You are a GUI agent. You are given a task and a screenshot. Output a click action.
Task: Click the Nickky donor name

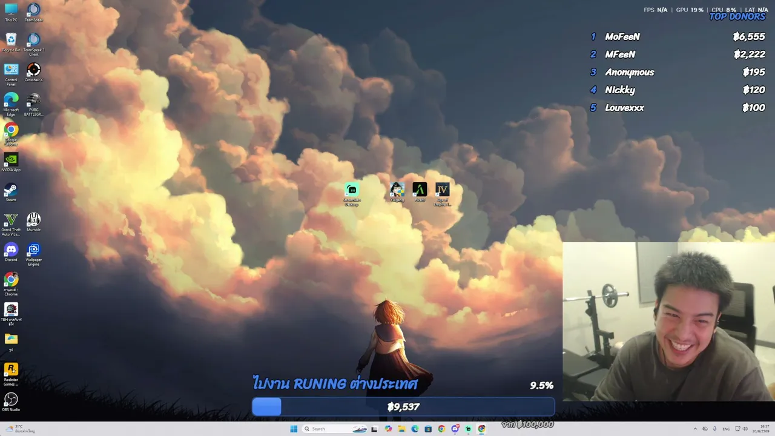620,90
